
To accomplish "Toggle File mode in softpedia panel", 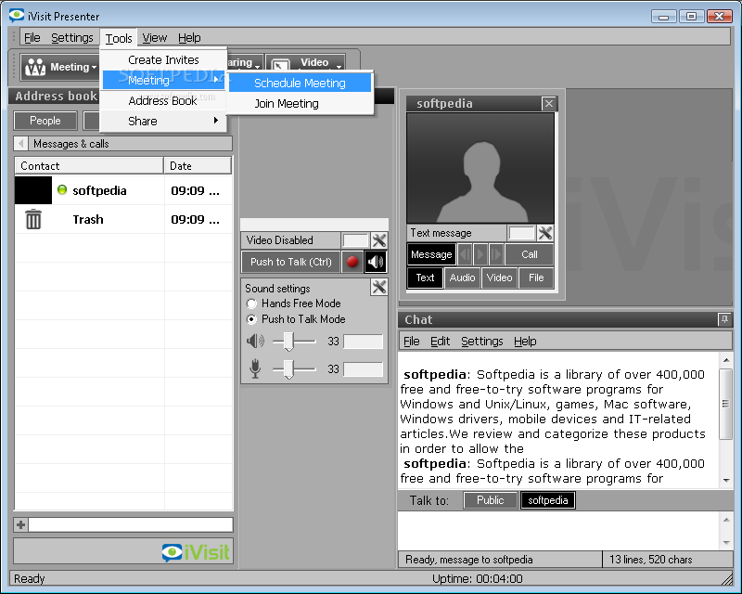I will [536, 278].
